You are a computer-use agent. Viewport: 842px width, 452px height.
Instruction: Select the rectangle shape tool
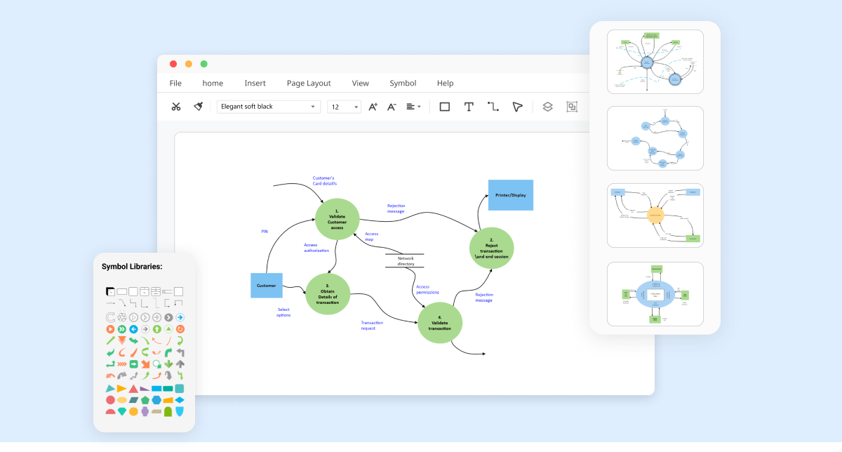click(x=444, y=106)
